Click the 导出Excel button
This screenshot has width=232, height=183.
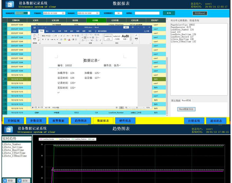pos(200,13)
